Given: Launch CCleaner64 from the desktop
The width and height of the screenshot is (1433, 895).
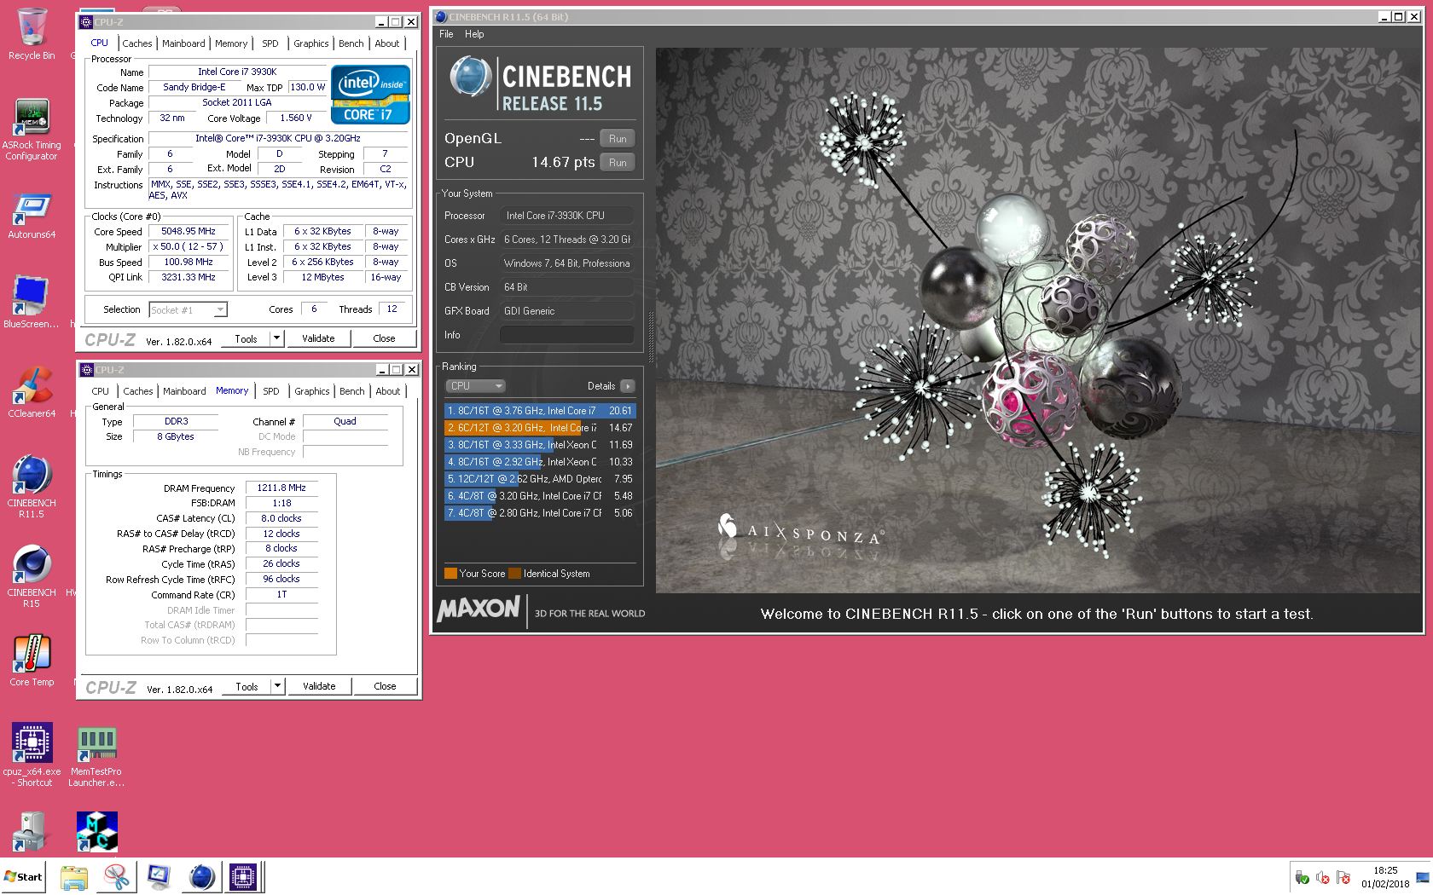Looking at the screenshot, I should click(32, 393).
